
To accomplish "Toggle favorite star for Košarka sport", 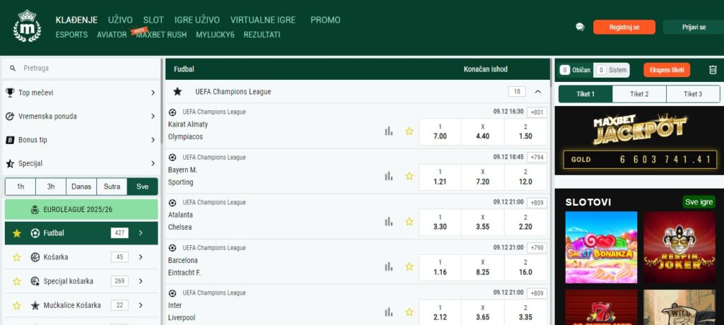I will tap(17, 257).
